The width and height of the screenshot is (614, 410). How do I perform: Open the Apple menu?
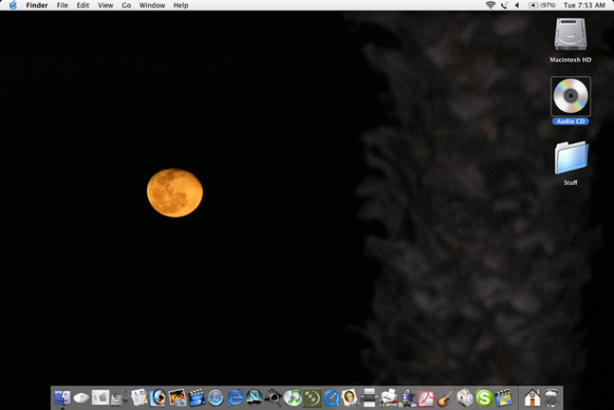coord(12,6)
